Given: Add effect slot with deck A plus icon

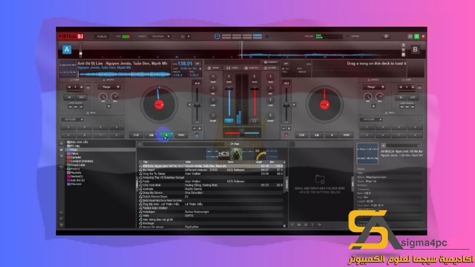Looking at the screenshot, I should click(x=109, y=106).
